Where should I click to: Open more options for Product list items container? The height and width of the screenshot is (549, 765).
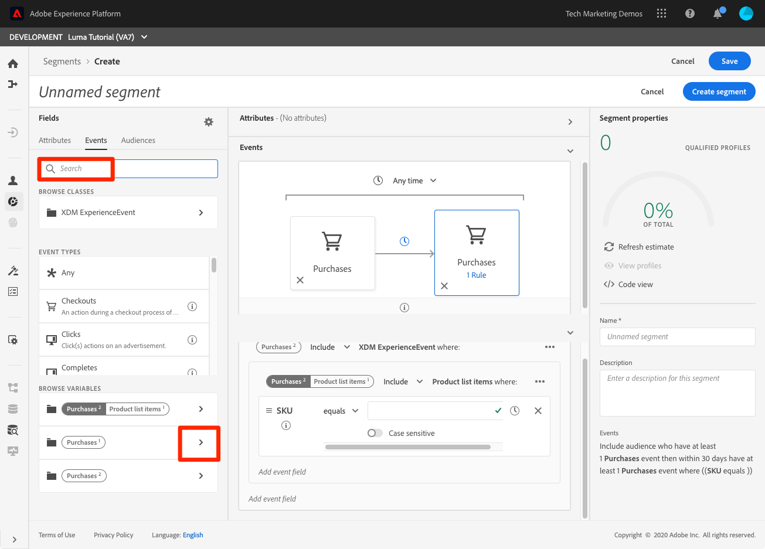tap(540, 381)
